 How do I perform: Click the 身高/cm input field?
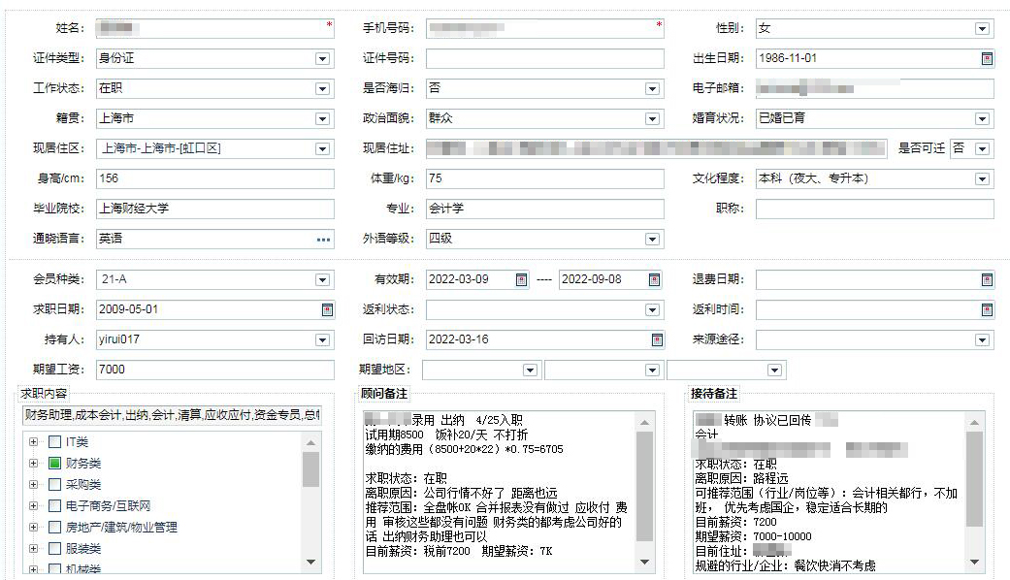(x=215, y=179)
